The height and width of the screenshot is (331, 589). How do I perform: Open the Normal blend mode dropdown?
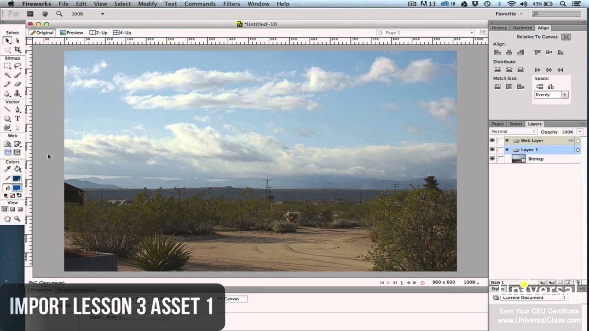513,132
